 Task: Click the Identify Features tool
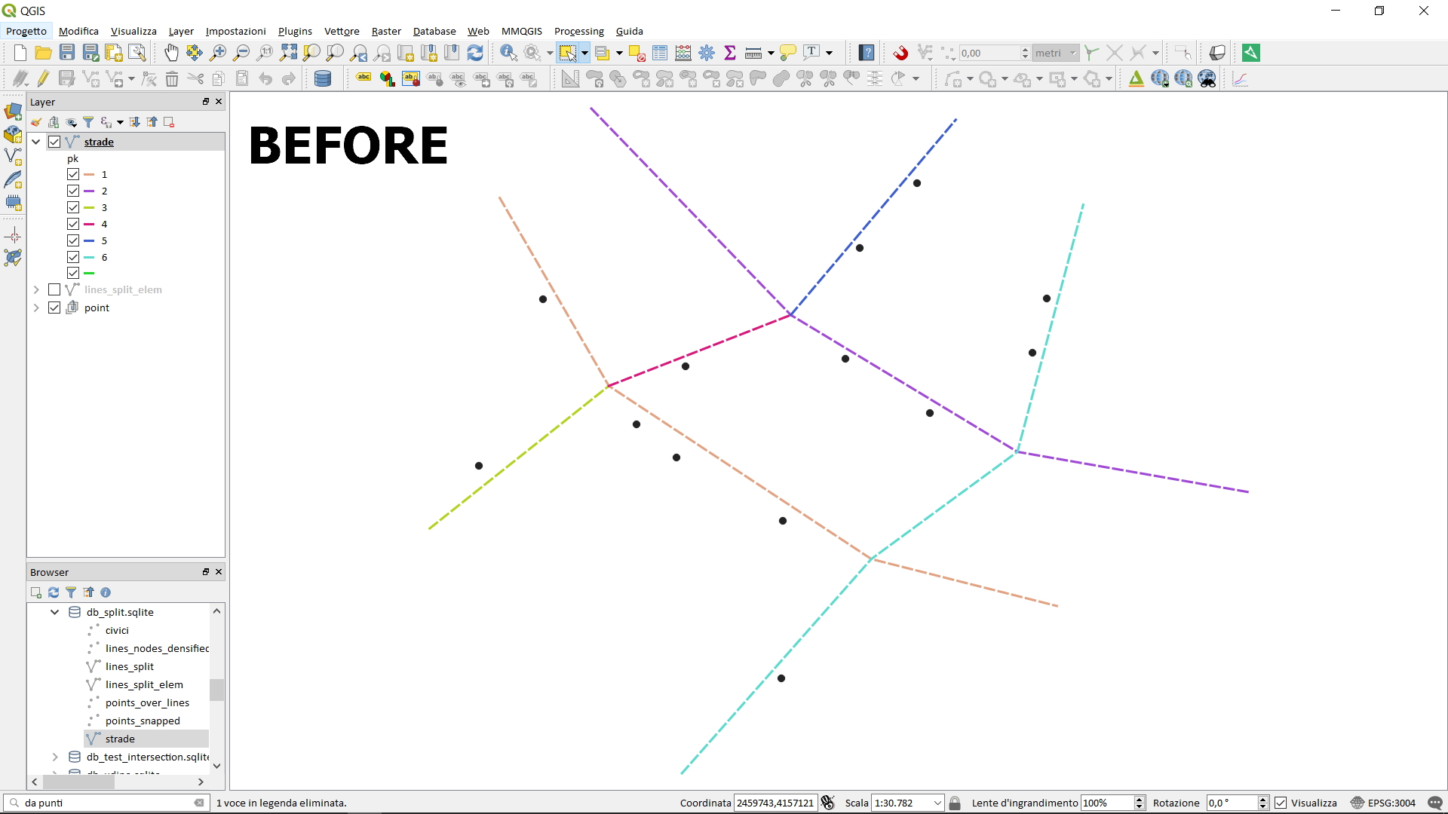point(508,53)
